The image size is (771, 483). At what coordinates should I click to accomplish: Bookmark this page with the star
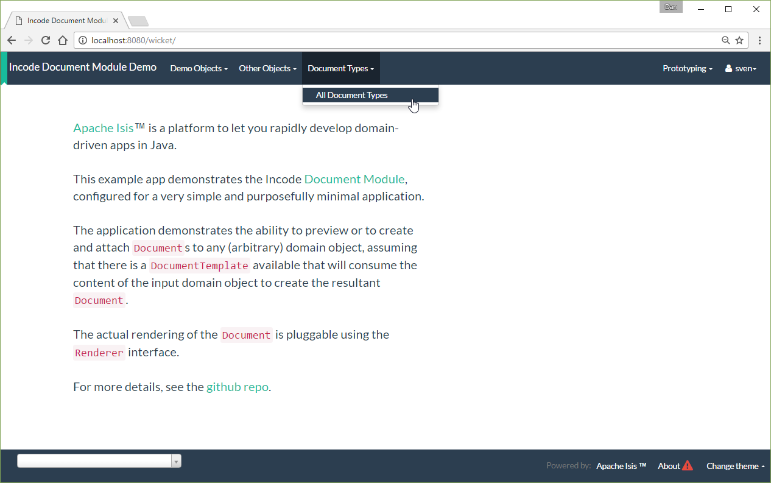coord(739,40)
